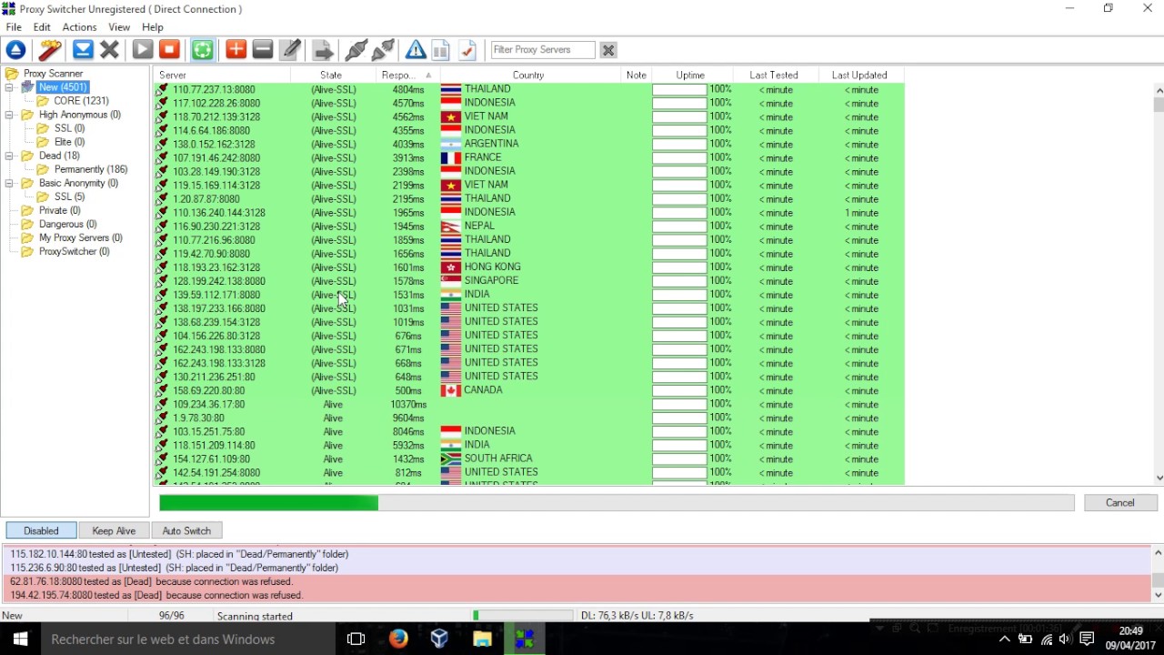Select proxy 107.191.46.242:8080 France row
The height and width of the screenshot is (655, 1164).
click(529, 157)
